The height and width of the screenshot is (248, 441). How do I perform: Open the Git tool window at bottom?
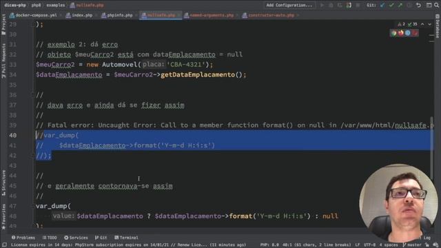point(101,238)
